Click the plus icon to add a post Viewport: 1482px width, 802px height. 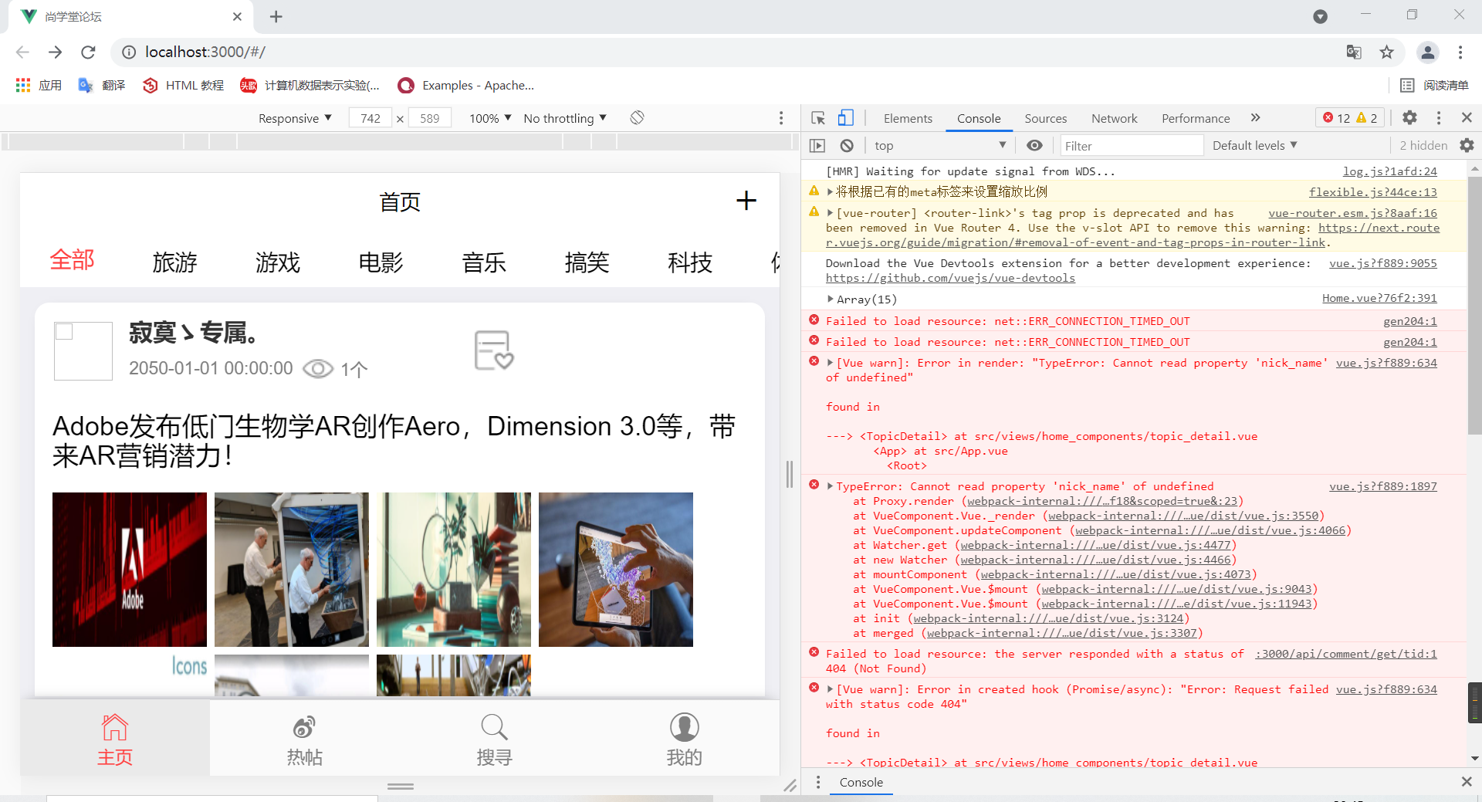tap(746, 201)
